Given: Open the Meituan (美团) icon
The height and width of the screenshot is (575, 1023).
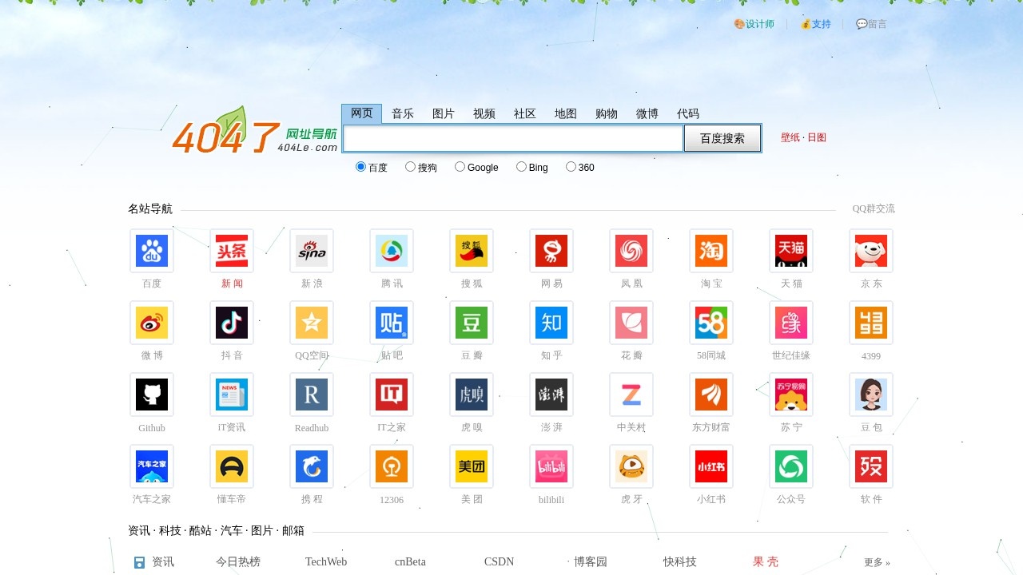Looking at the screenshot, I should coord(472,466).
